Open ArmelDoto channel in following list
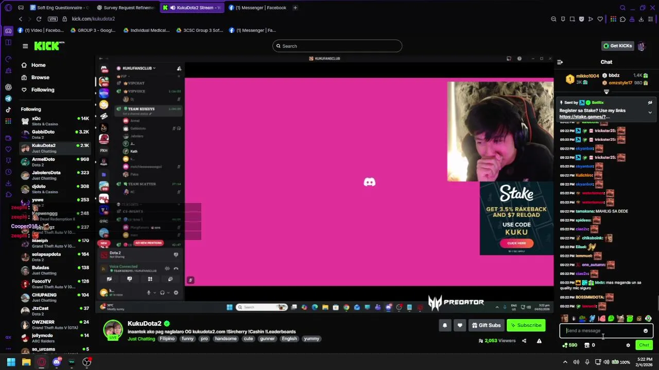Image resolution: width=659 pixels, height=370 pixels. 55,162
